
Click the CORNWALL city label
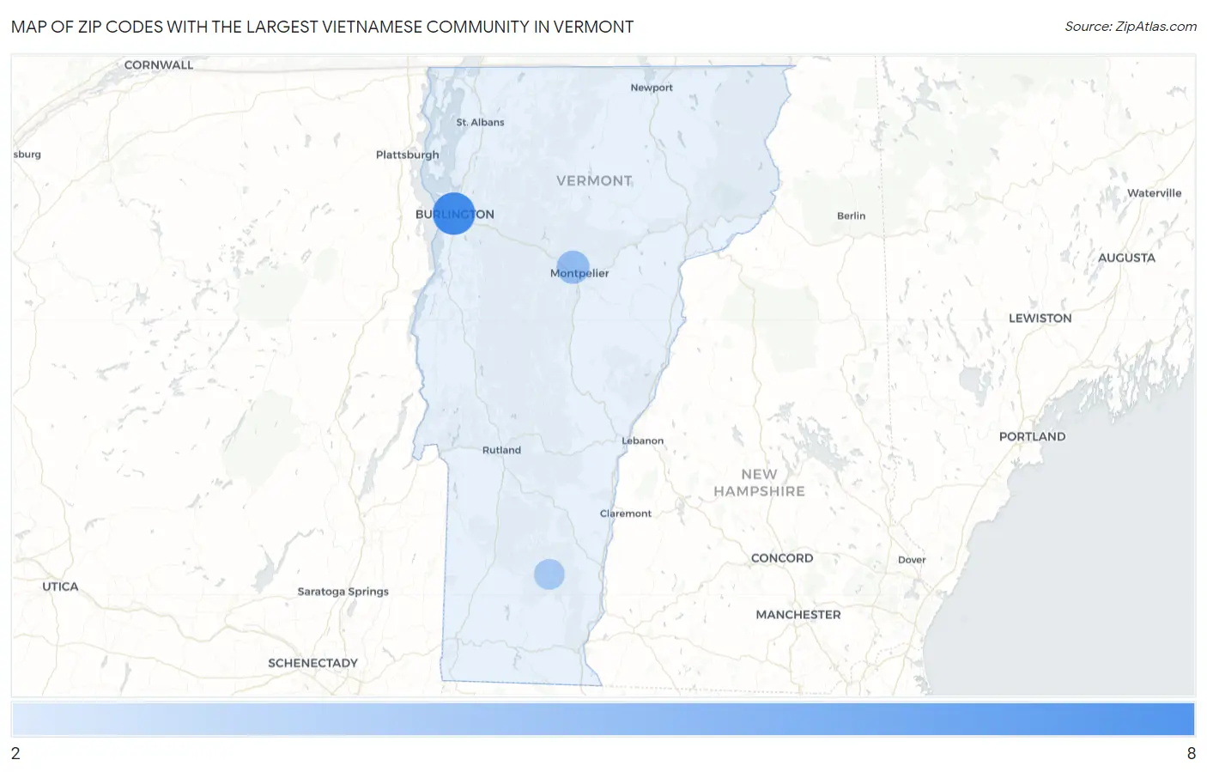tap(159, 65)
